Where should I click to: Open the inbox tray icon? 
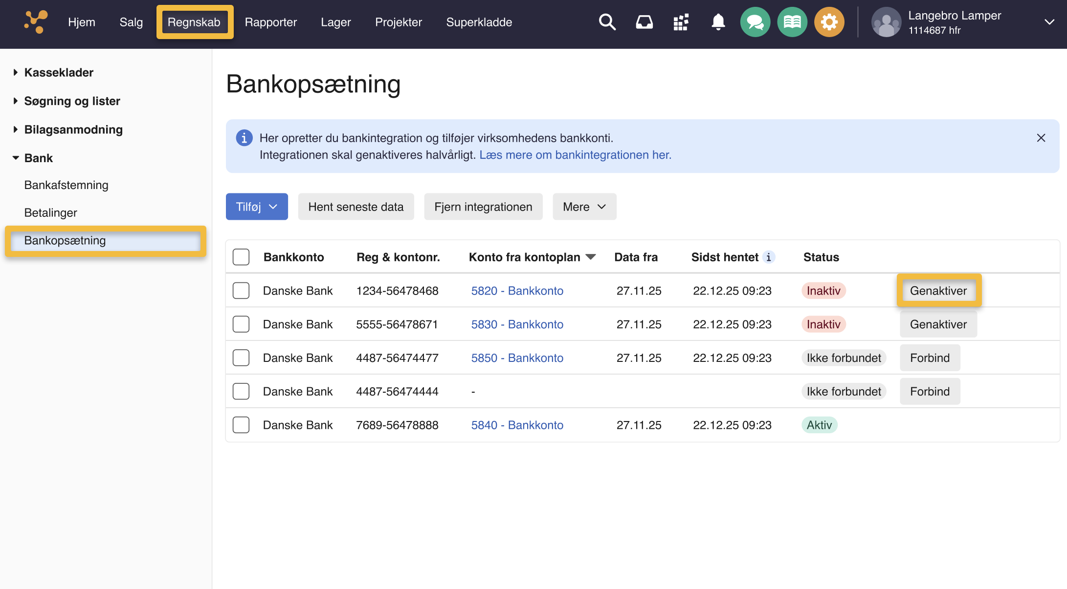pyautogui.click(x=644, y=22)
